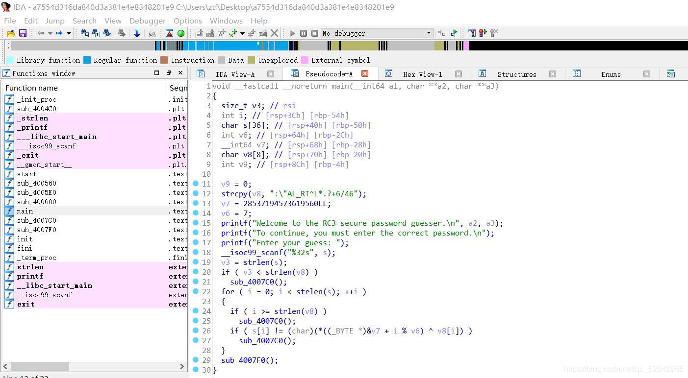Click the grayed search next icon
The image size is (688, 378).
pos(122,33)
